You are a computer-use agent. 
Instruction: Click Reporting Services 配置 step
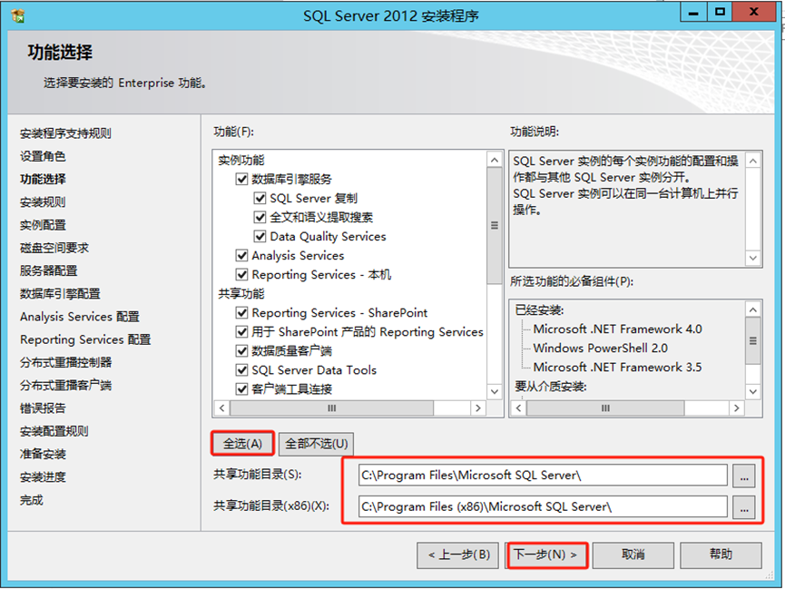(x=85, y=339)
